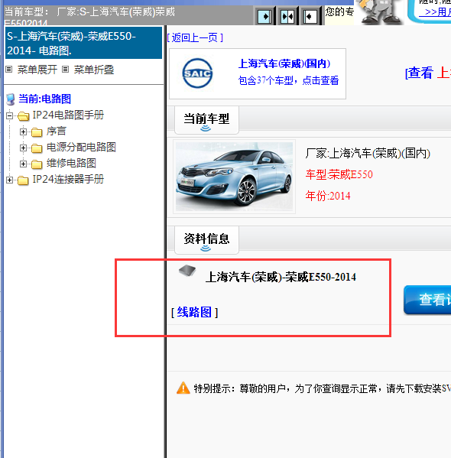Click the orange warning triangle icon
The height and width of the screenshot is (458, 451).
coord(183,388)
